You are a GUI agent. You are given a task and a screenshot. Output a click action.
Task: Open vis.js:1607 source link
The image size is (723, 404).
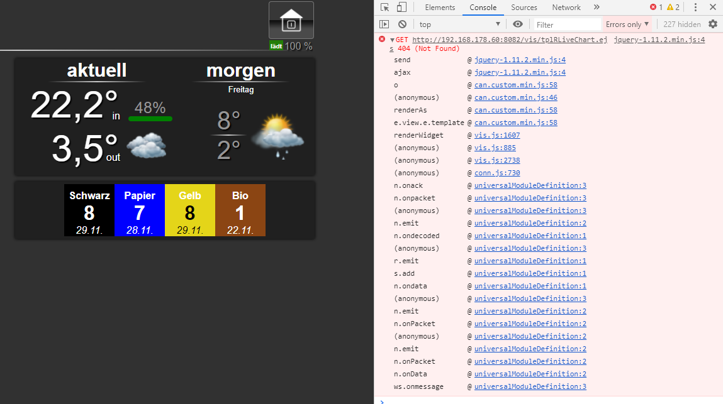pos(497,135)
